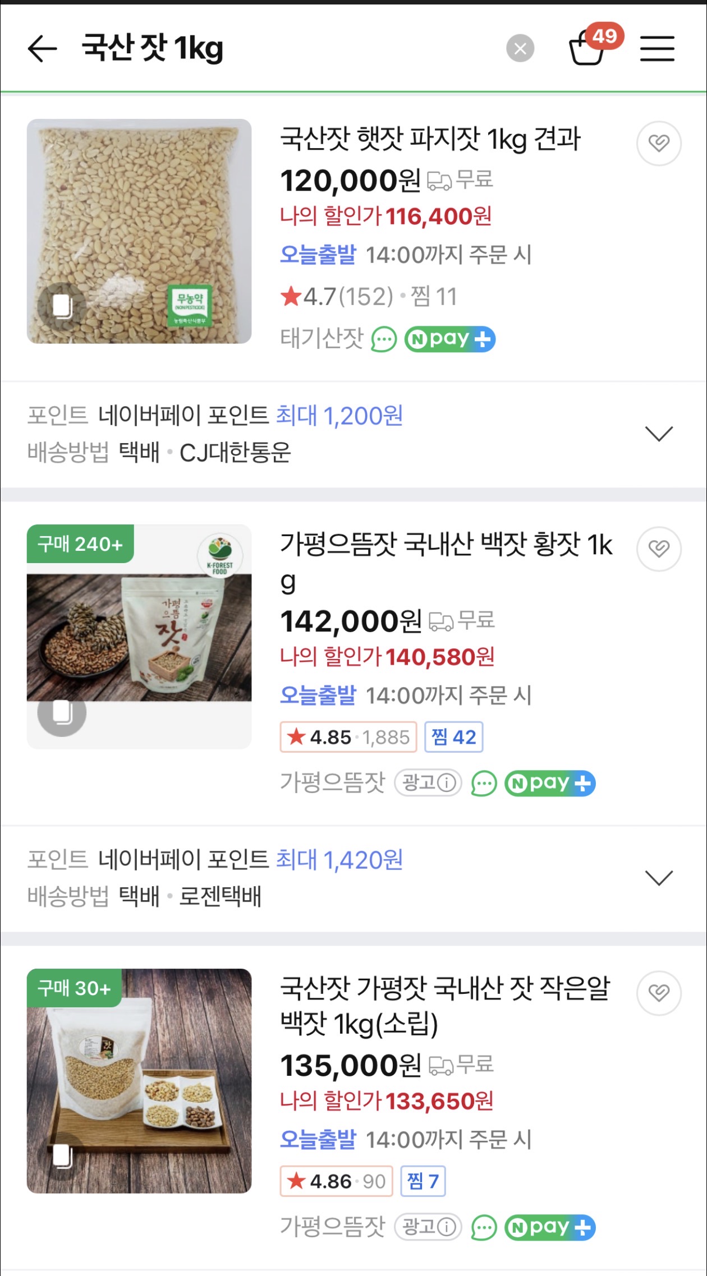
Task: Open product title 국산잣 햇잣 파지잣 1kg 견과
Action: (430, 139)
